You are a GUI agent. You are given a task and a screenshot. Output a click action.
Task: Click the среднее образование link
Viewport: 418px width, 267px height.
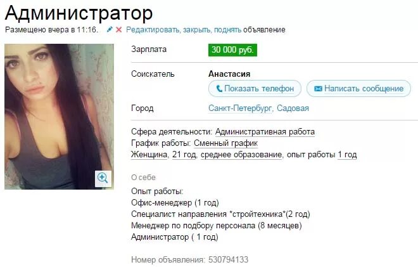(x=241, y=155)
